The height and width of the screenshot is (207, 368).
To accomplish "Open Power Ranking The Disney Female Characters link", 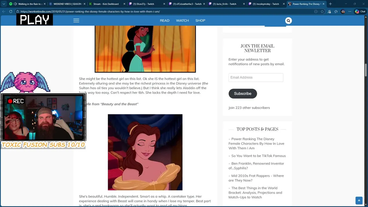I will 256,143.
